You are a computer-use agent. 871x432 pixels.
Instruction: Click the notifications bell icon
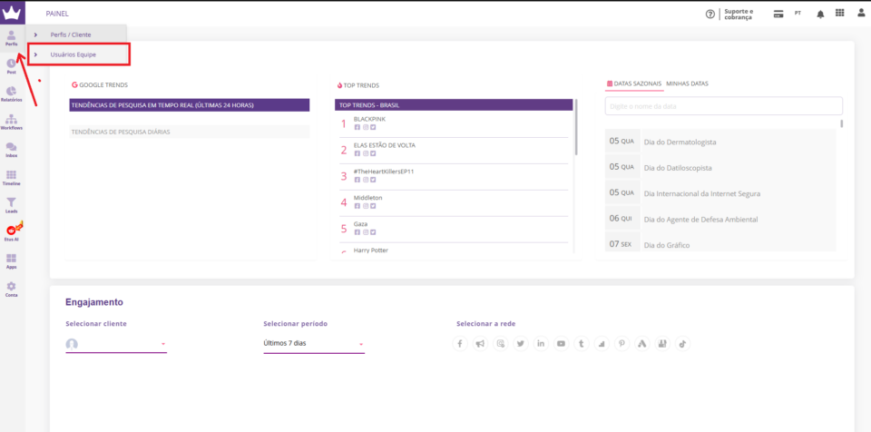820,14
